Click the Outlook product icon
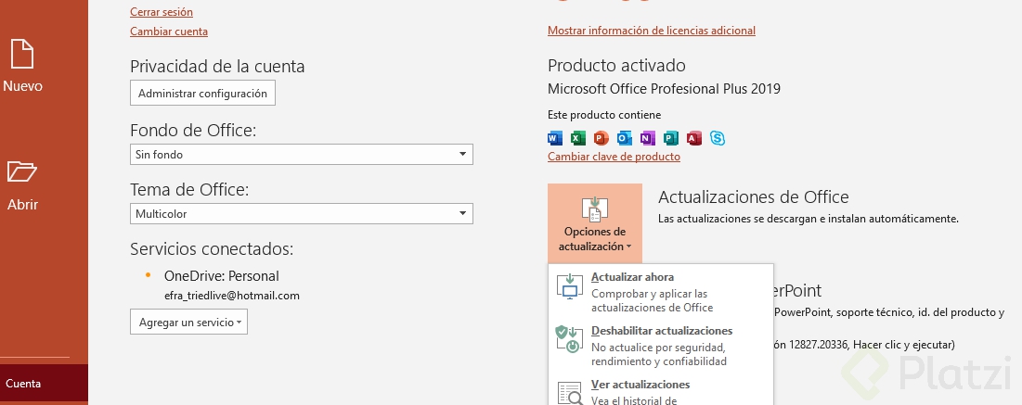 (x=624, y=138)
